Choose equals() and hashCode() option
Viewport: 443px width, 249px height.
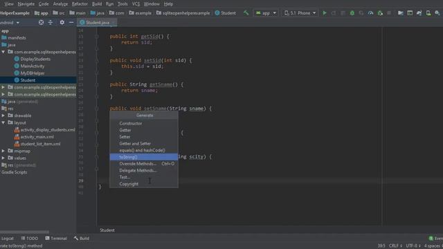tap(144, 151)
